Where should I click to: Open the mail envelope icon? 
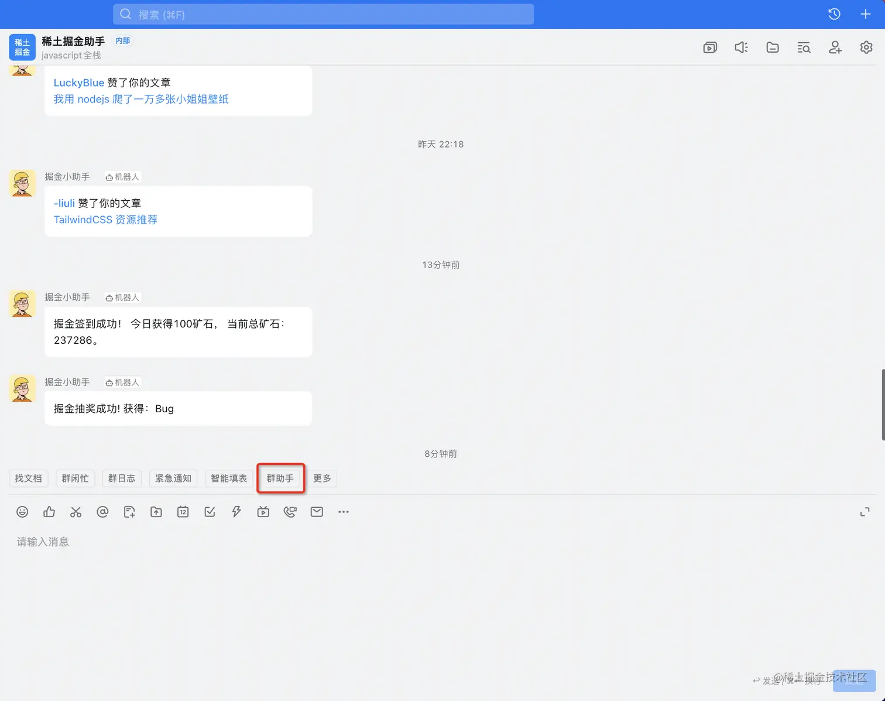coord(317,512)
